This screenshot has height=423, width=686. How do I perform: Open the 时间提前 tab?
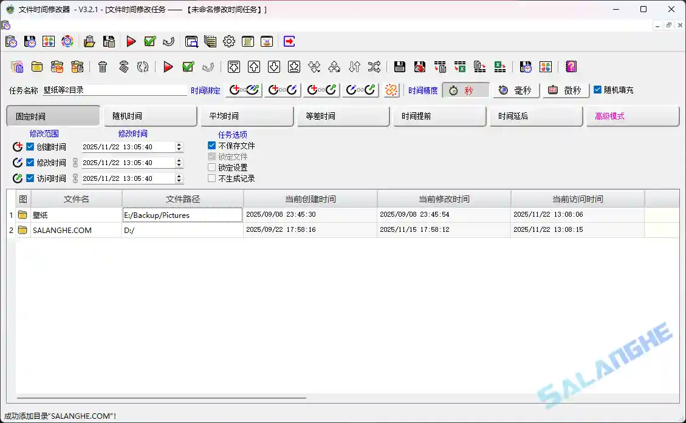click(439, 115)
